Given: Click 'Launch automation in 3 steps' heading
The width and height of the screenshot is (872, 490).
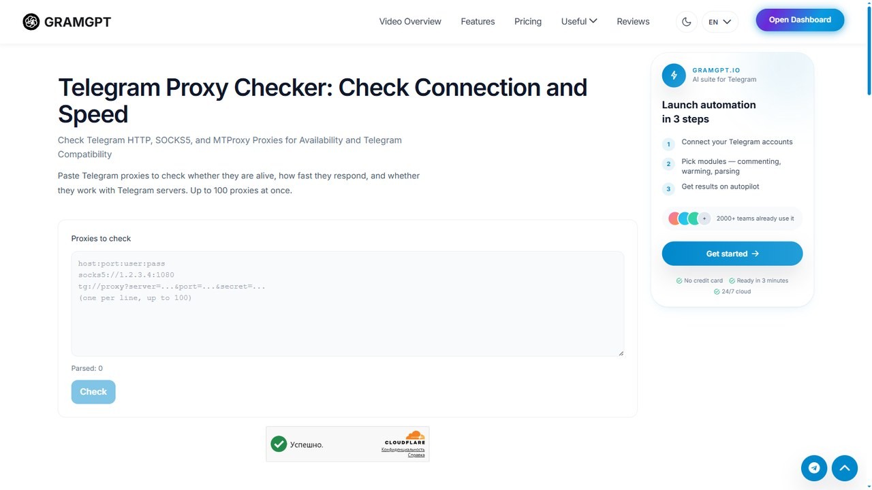Looking at the screenshot, I should [708, 112].
